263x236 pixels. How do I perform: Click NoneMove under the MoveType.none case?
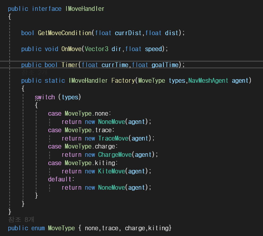point(112,122)
